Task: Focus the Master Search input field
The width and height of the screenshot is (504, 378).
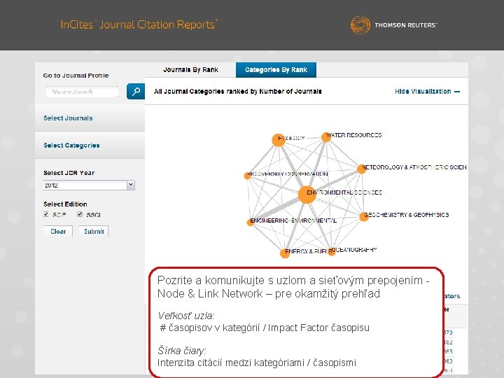Action: click(83, 92)
